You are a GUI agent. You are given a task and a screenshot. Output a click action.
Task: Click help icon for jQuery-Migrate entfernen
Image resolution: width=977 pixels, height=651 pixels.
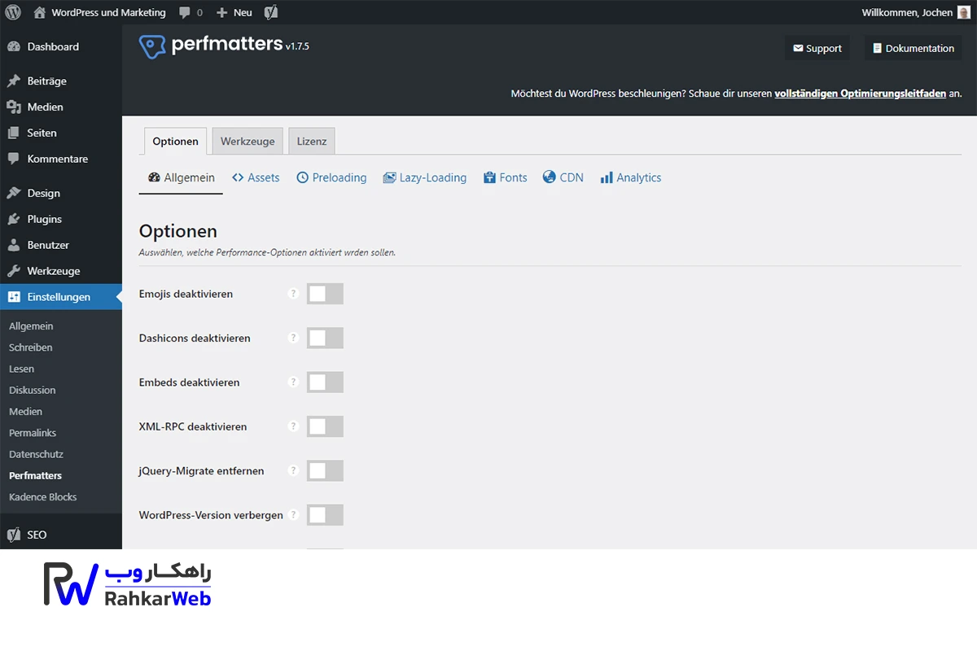click(294, 470)
